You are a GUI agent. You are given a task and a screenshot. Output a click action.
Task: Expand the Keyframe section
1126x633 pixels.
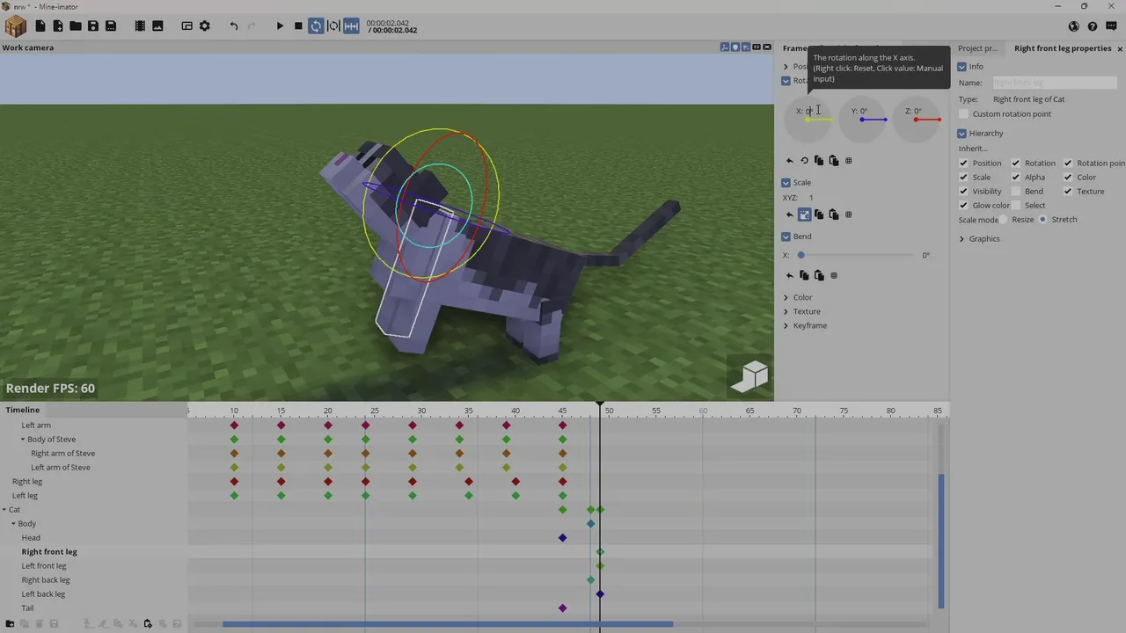(786, 326)
